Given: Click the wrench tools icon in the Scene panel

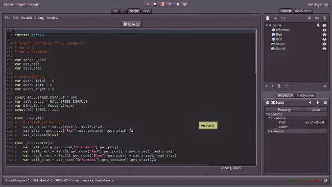Looking at the screenshot, I should [309, 18].
